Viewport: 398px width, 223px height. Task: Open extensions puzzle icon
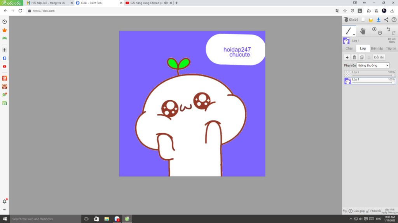tap(369, 11)
